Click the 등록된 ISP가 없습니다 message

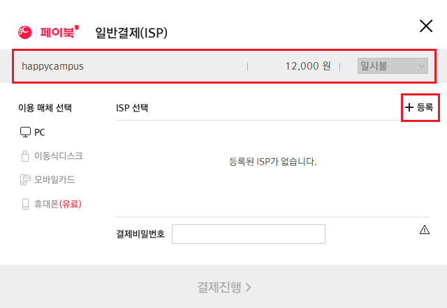(x=273, y=162)
